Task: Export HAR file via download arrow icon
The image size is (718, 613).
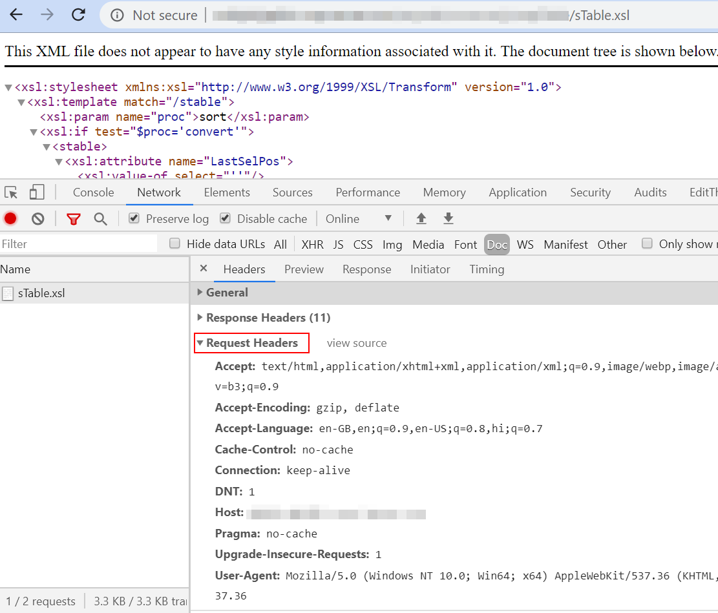Action: point(448,218)
